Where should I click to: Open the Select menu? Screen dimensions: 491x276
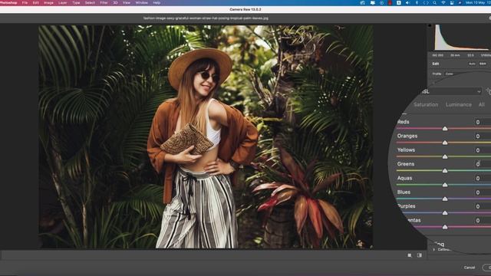(90, 3)
